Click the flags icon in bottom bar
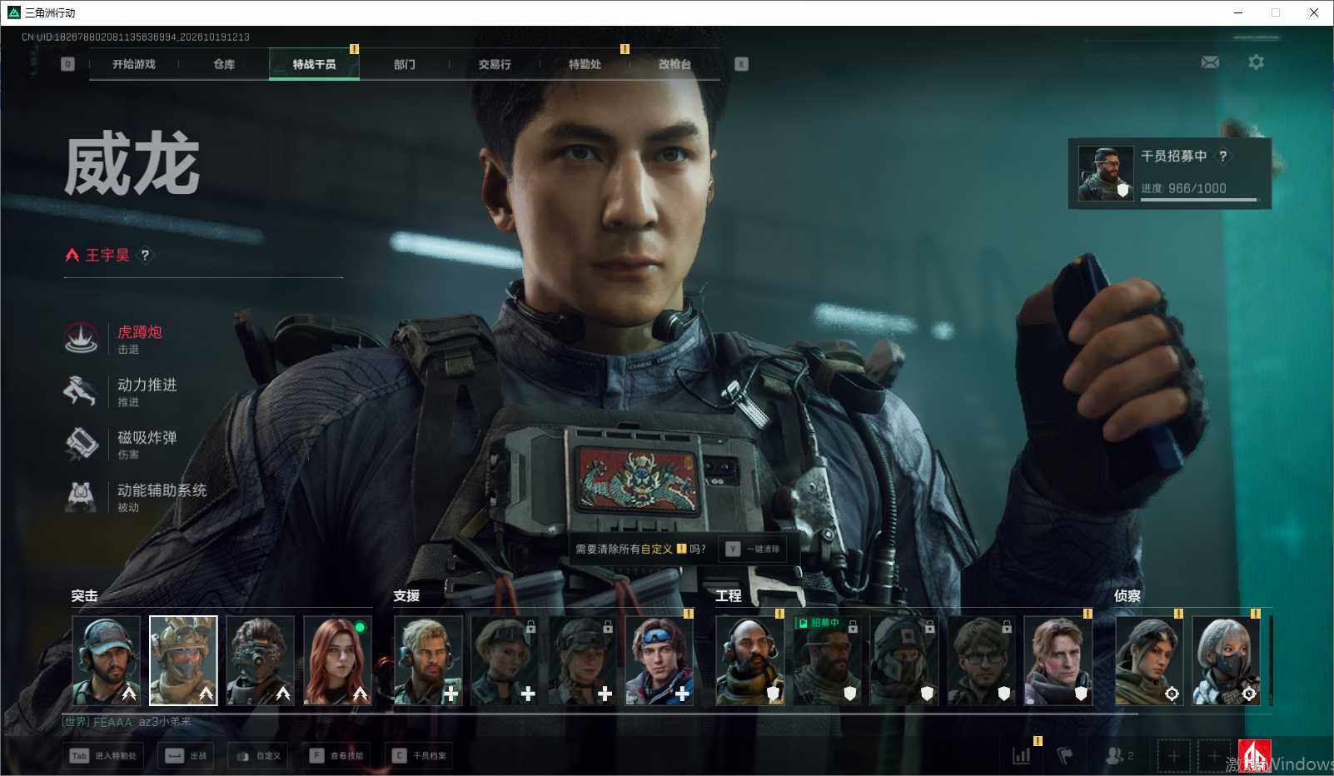 tap(1065, 755)
